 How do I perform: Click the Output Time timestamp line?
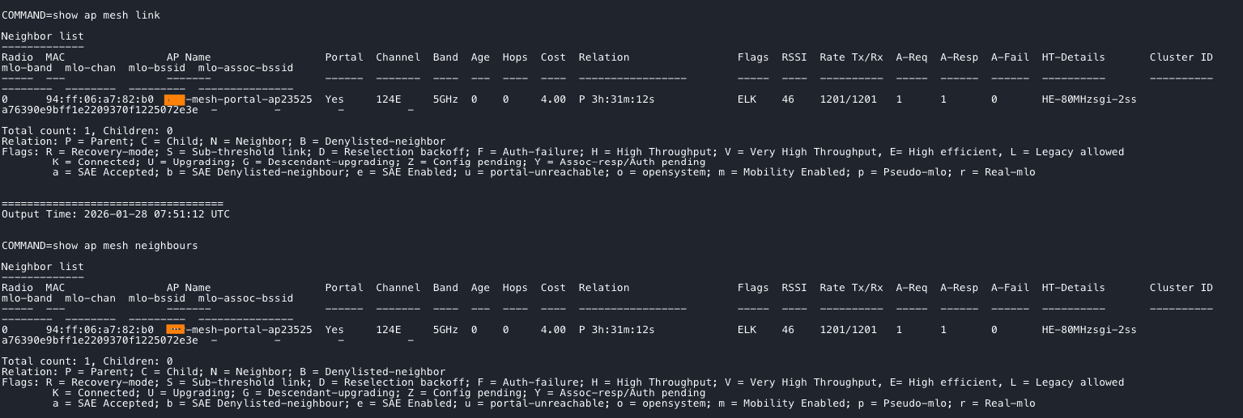115,214
